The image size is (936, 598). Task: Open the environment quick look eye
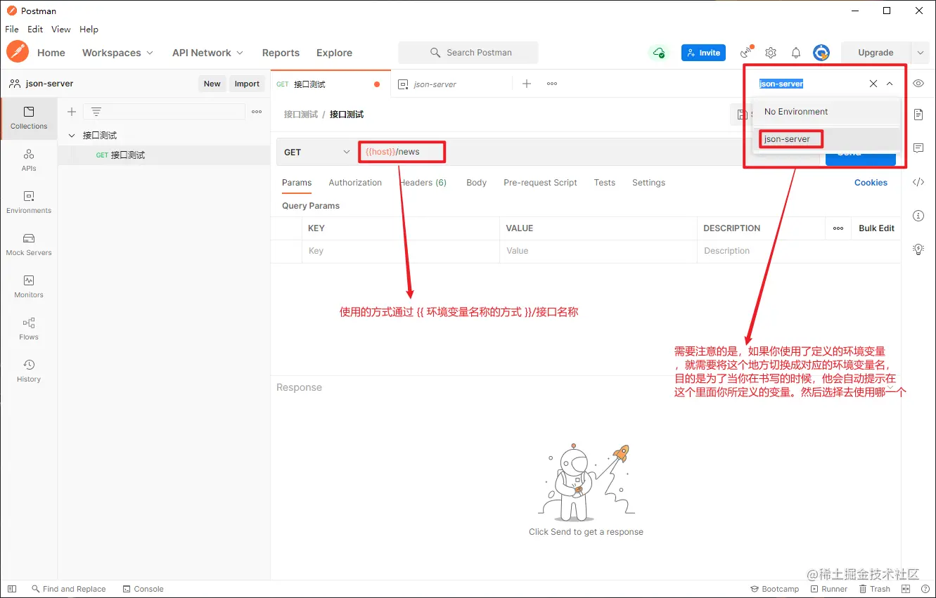click(918, 84)
